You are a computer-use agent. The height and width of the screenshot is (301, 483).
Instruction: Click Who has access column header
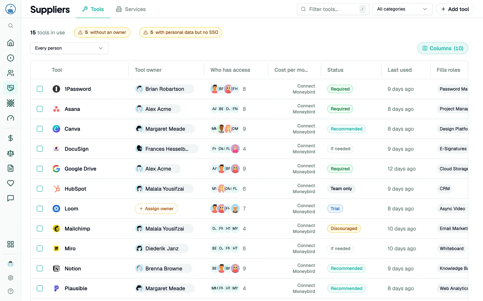[x=230, y=70]
